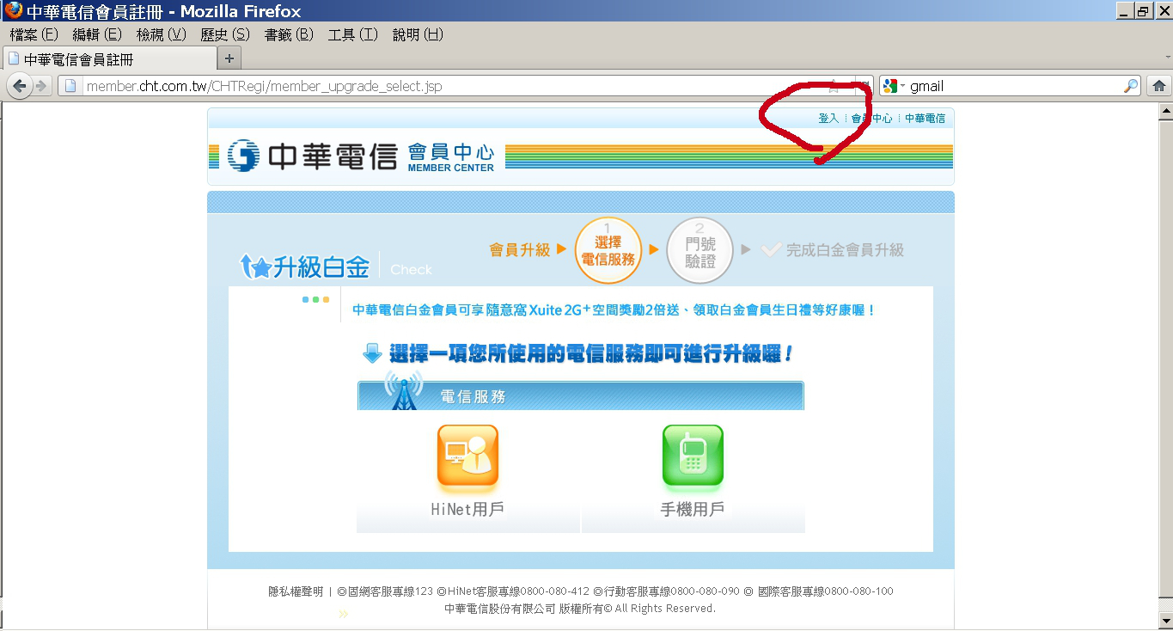Click the vertical scrollbar down arrow
1173x631 pixels.
point(1166,620)
